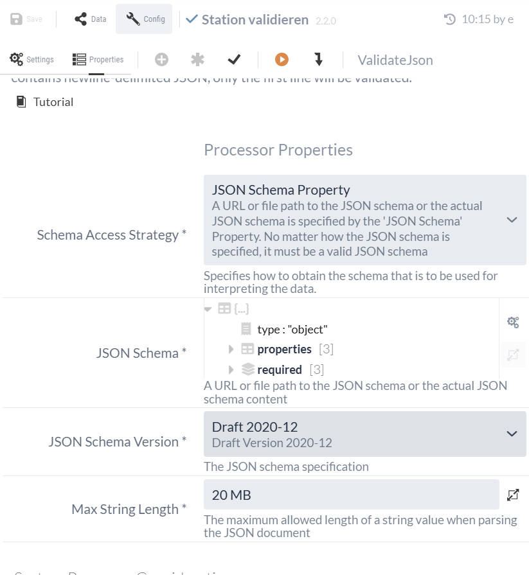529x575 pixels.
Task: Click the asterisk sensitive-values icon
Action: [x=197, y=58]
